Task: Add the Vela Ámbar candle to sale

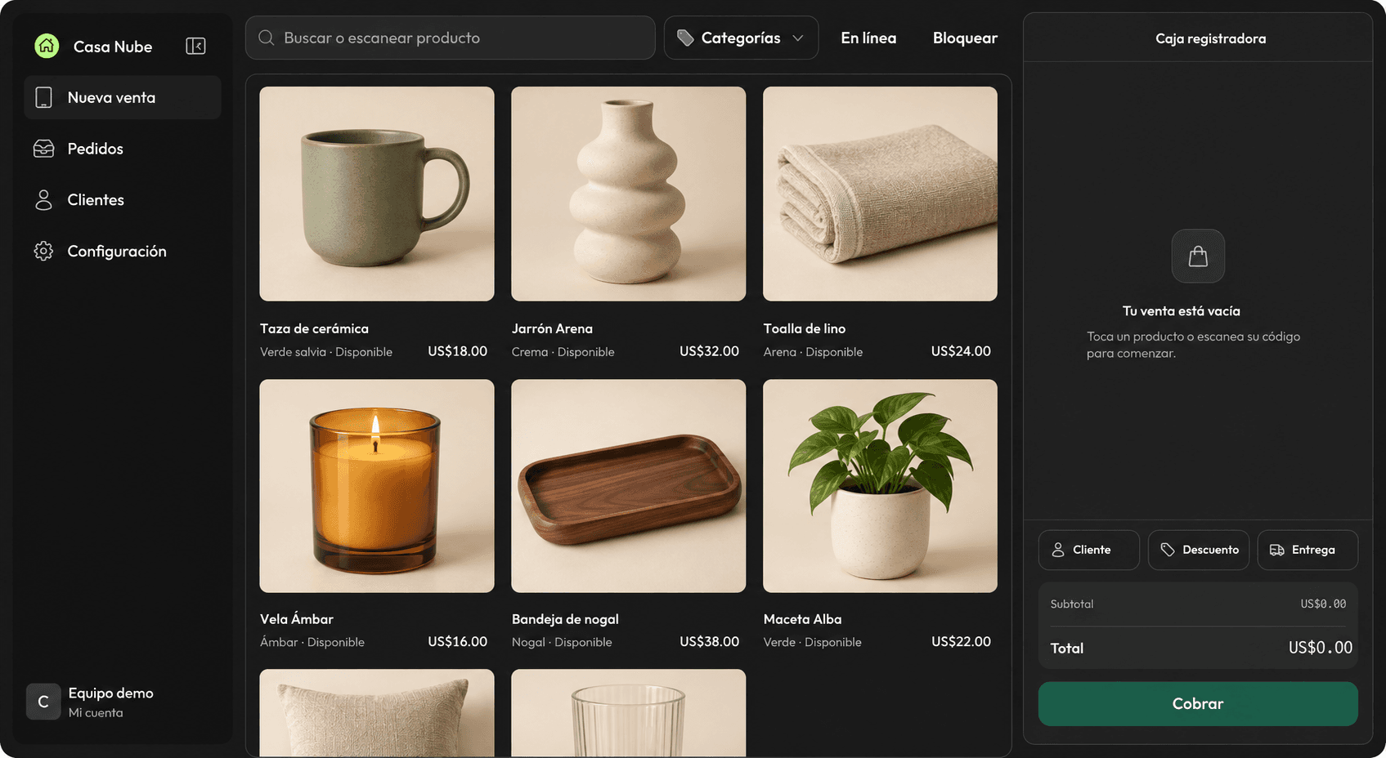Action: [x=377, y=486]
